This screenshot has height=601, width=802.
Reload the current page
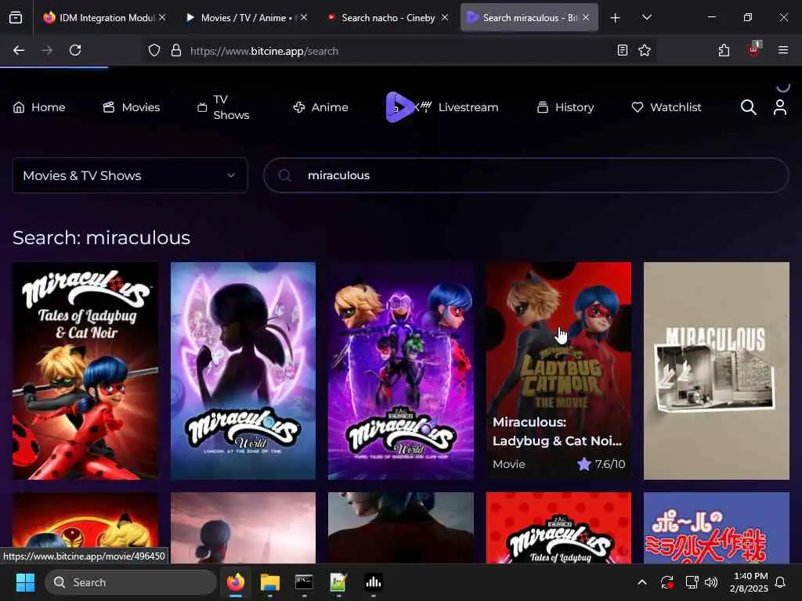tap(75, 50)
